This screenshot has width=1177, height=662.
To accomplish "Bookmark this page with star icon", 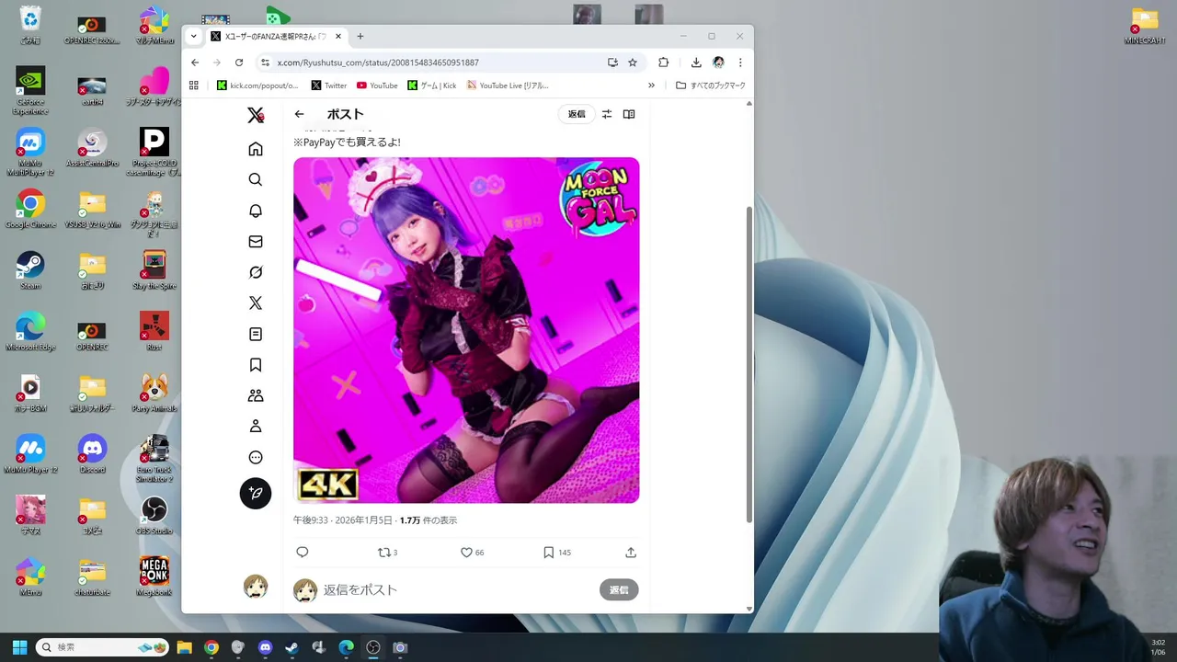I will [633, 63].
